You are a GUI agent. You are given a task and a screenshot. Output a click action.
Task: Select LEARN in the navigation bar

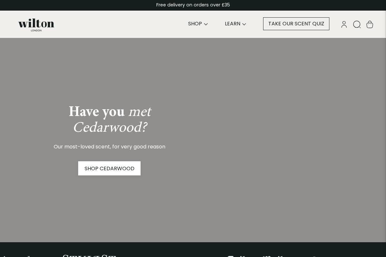click(x=233, y=24)
